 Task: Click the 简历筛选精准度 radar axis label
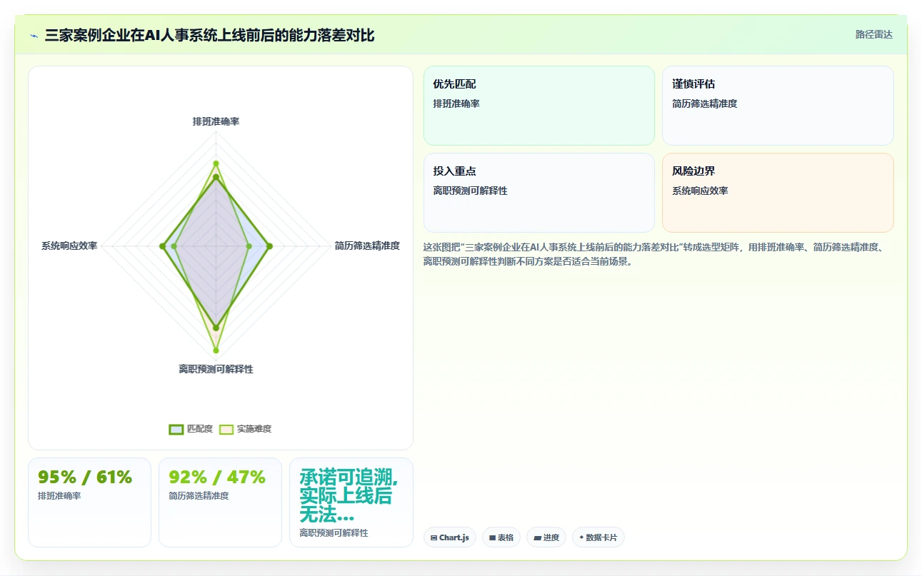point(367,246)
